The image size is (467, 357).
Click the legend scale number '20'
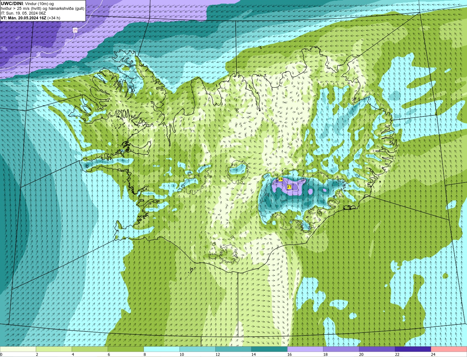point(361,354)
